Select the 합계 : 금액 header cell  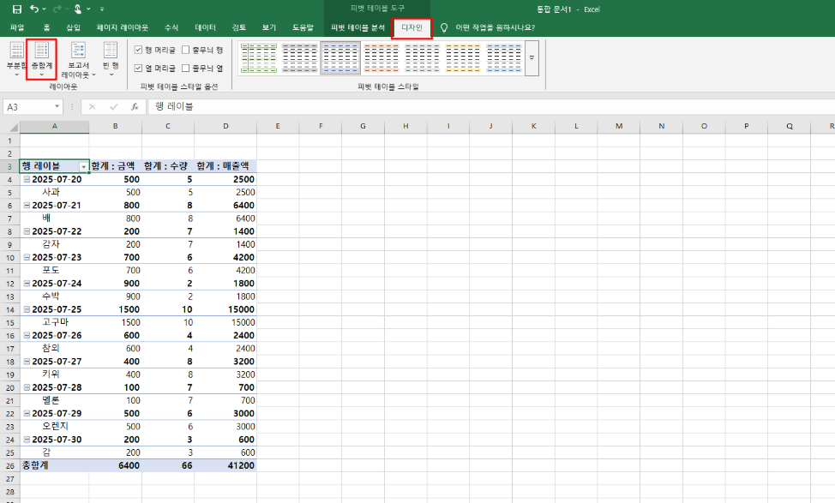tap(115, 166)
